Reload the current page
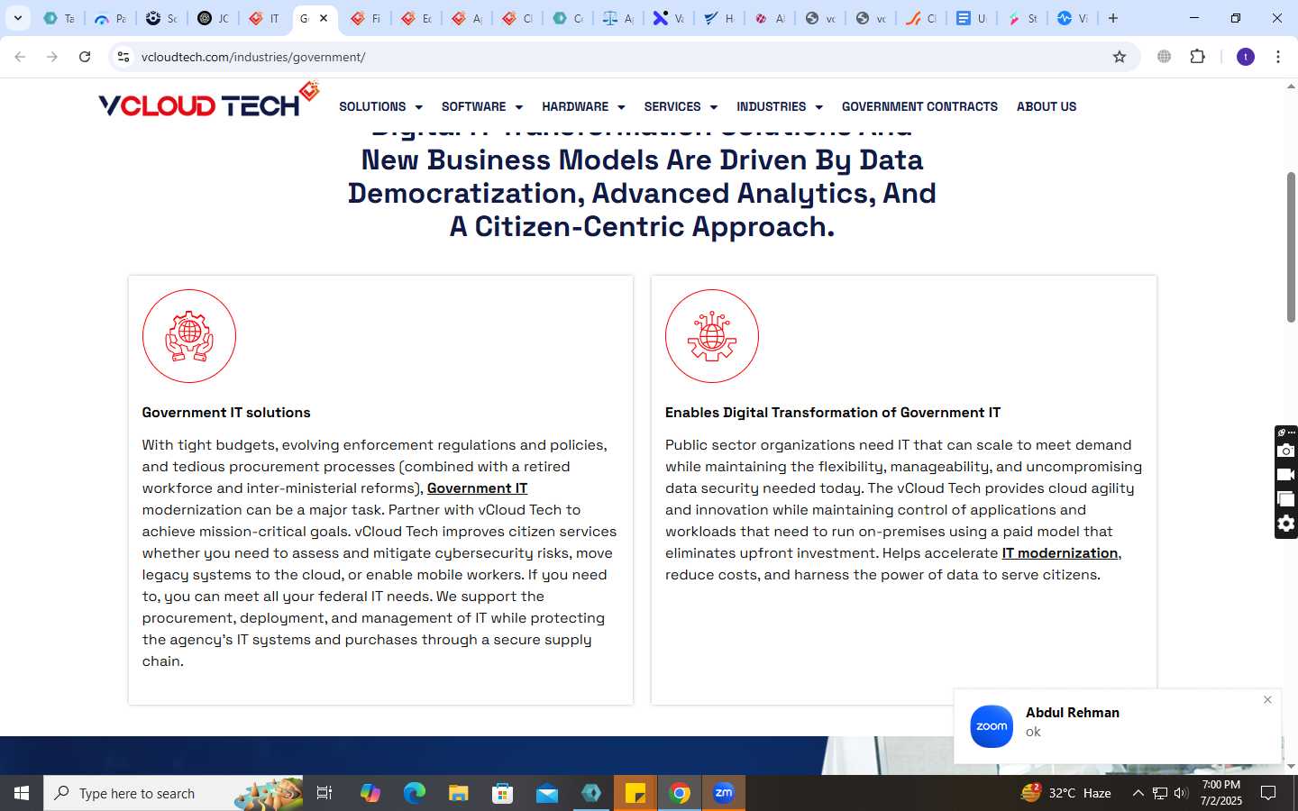 (x=85, y=57)
